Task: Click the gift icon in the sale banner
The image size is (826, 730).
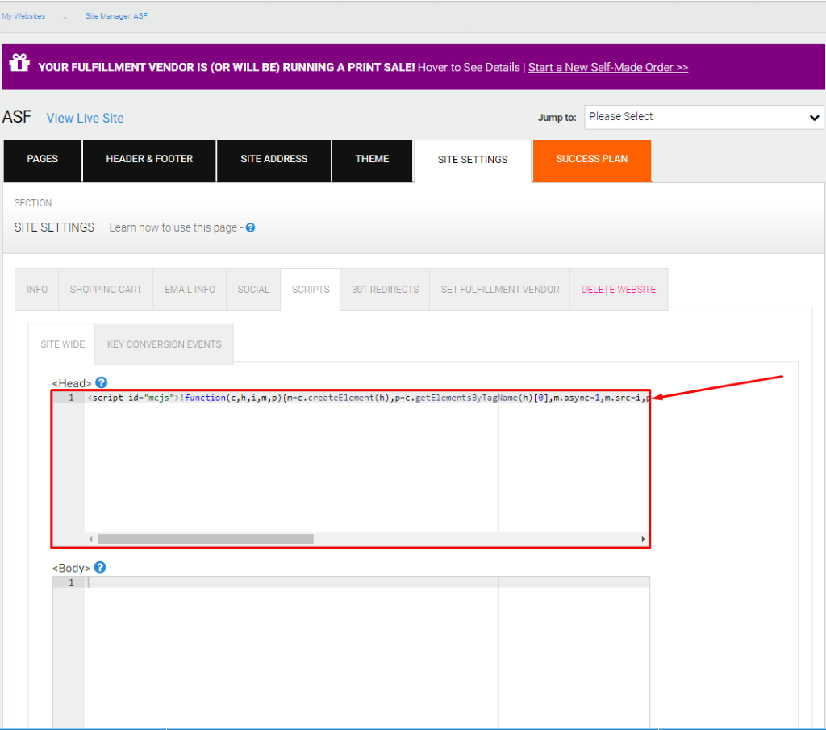Action: click(19, 61)
